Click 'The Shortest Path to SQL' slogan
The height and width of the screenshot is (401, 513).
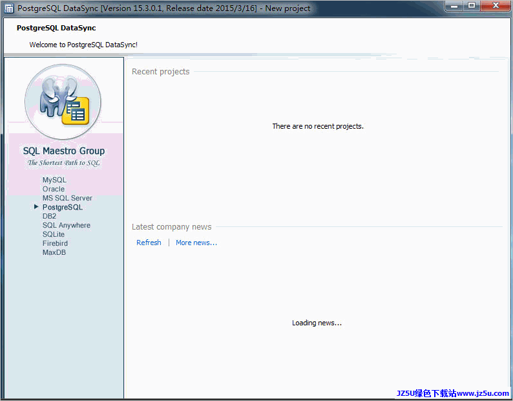(x=63, y=162)
